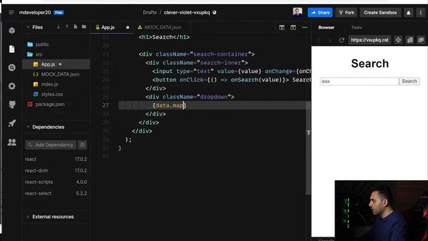Refresh the preview browser

click(x=342, y=40)
